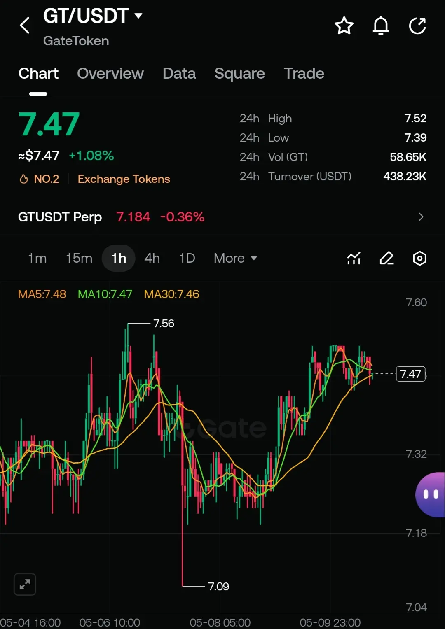Share the chart using the share icon
Image resolution: width=445 pixels, height=629 pixels.
pyautogui.click(x=417, y=26)
